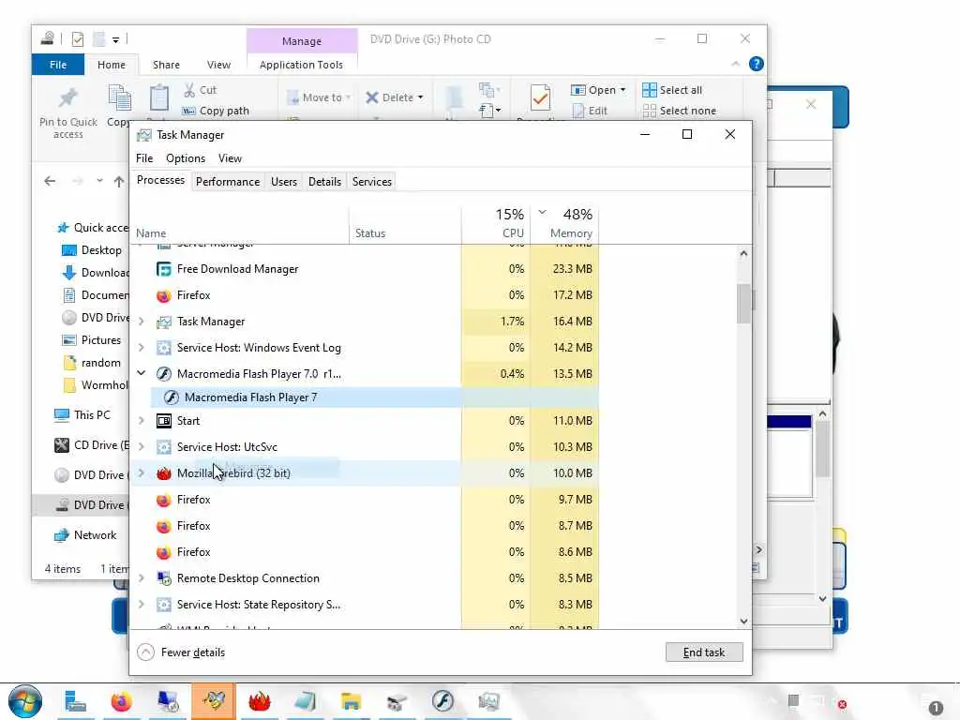
Task: Expand the Service Host: UtcSvc group
Action: [x=142, y=447]
